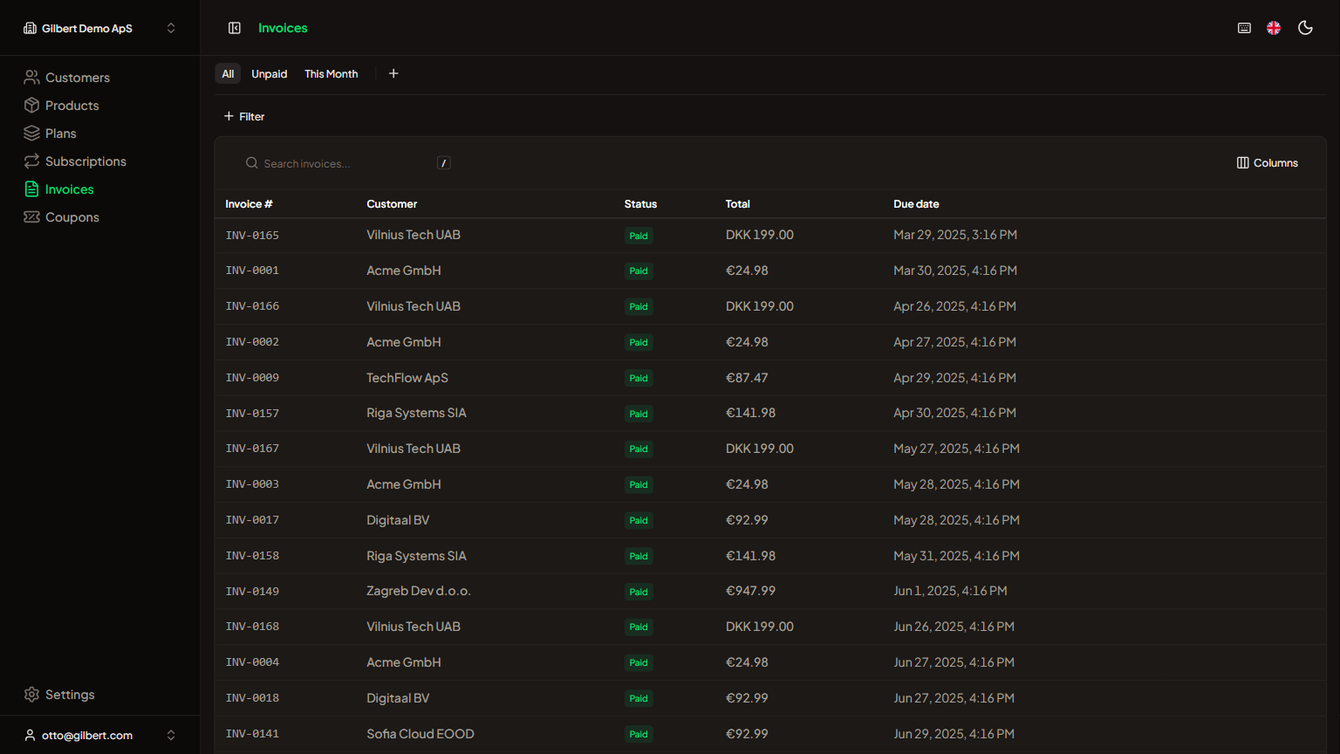Viewport: 1340px width, 754px height.
Task: Open Settings via the gear icon
Action: 32,694
